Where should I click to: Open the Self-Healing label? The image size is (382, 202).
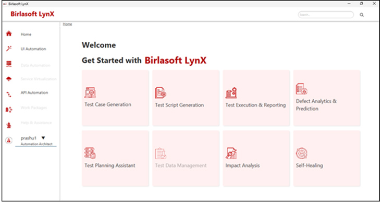click(310, 165)
